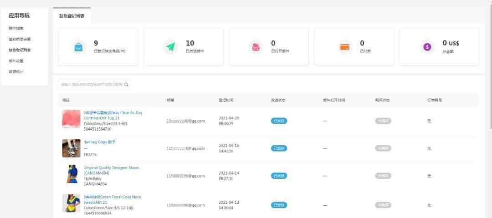Click the page vertical scrollbar

490,66
